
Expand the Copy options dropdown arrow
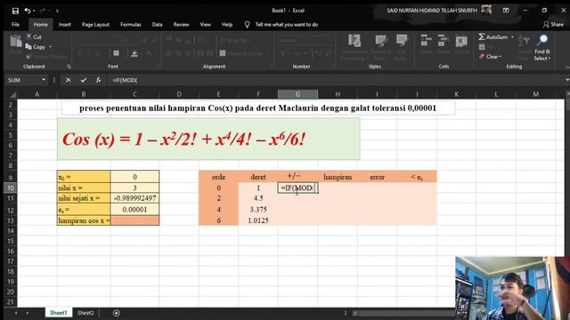pos(50,47)
